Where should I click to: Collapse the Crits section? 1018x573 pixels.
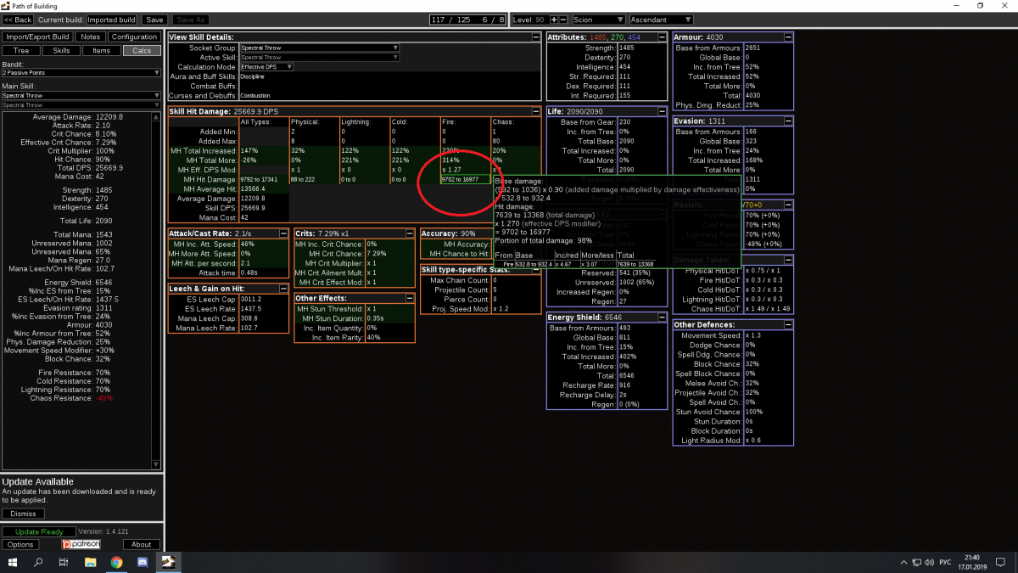(x=410, y=233)
